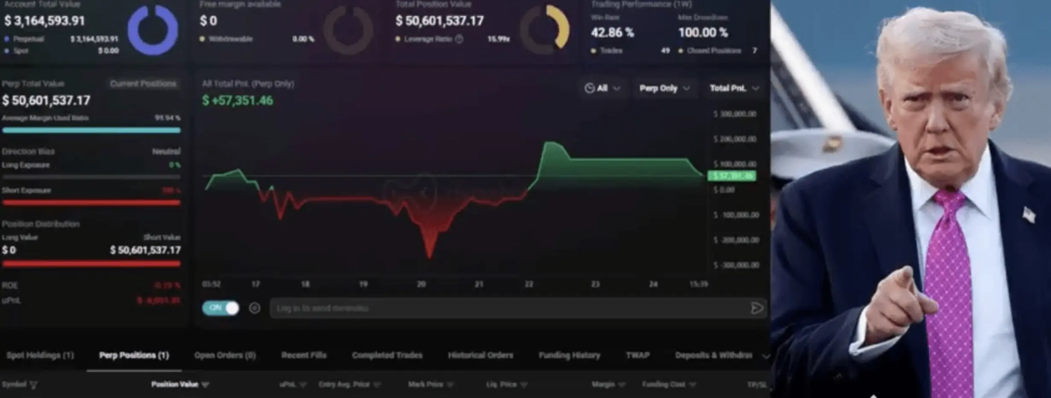Screen dimensions: 1051x398
Task: Click the photo of man in navy suit
Action: coord(911,199)
